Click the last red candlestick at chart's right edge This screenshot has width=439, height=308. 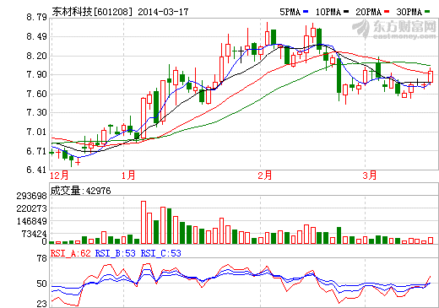tap(431, 77)
